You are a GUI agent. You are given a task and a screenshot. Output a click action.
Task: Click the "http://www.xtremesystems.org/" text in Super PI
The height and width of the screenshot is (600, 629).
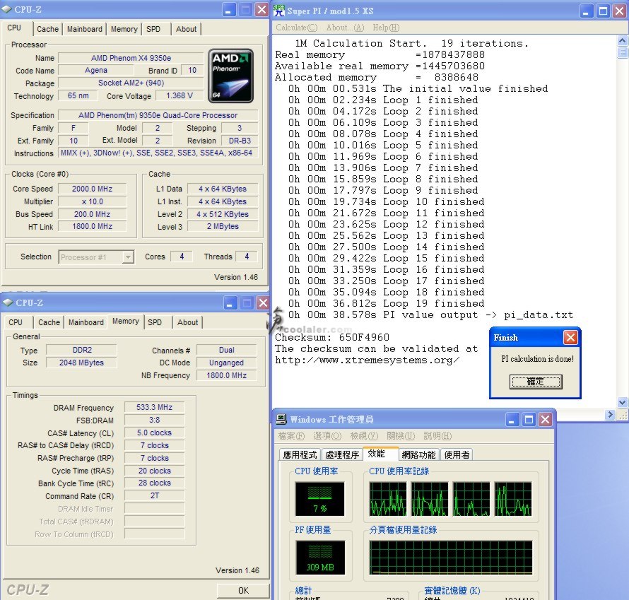coord(367,360)
